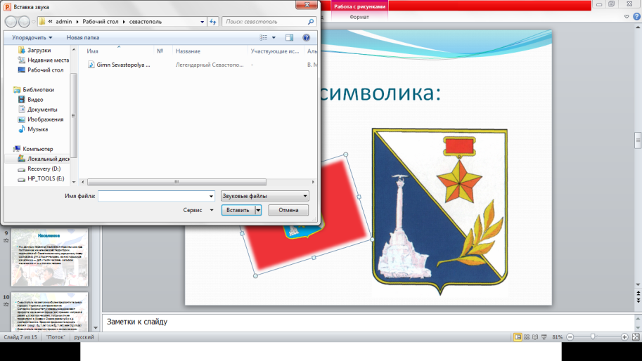Click in the Имя файла input field
The width and height of the screenshot is (642, 361).
pyautogui.click(x=153, y=196)
